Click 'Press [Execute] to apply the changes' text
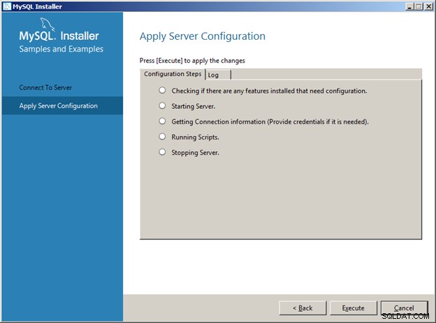 pyautogui.click(x=192, y=61)
